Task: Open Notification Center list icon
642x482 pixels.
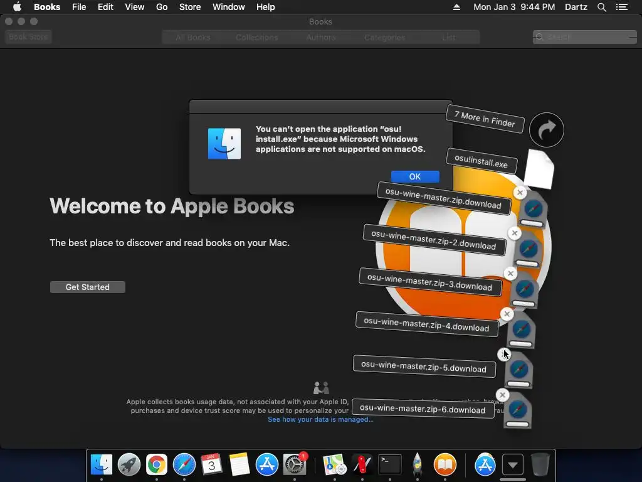Action: tap(622, 7)
